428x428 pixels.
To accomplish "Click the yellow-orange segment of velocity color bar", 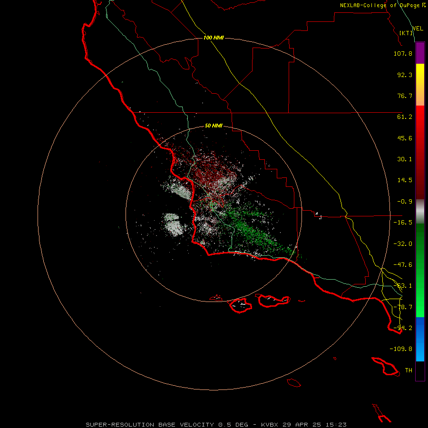I will point(420,85).
